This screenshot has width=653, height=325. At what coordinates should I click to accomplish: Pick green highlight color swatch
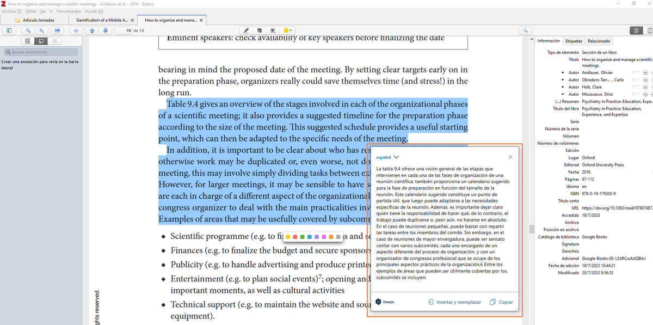[x=303, y=237]
